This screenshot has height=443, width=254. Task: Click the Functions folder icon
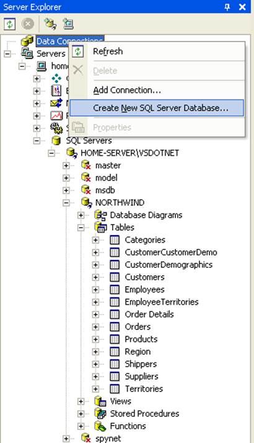(x=100, y=426)
